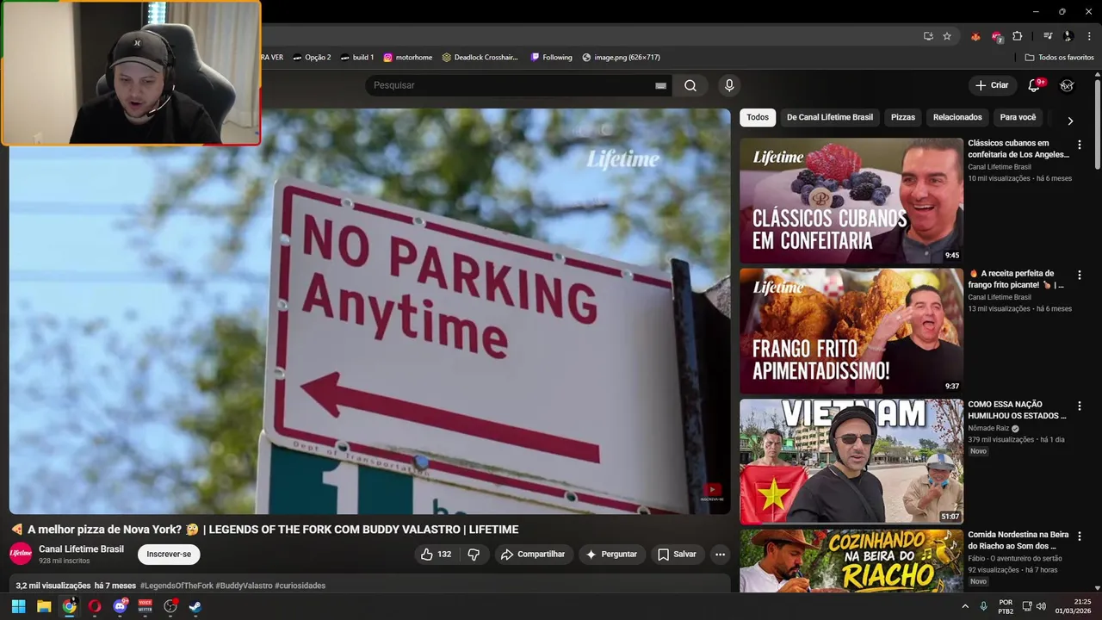Image resolution: width=1102 pixels, height=620 pixels.
Task: Open Chrome extensions puzzle icon
Action: 1018,36
